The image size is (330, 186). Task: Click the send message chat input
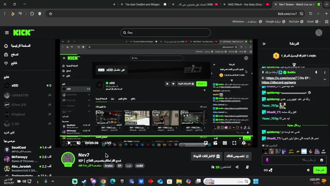(294, 160)
